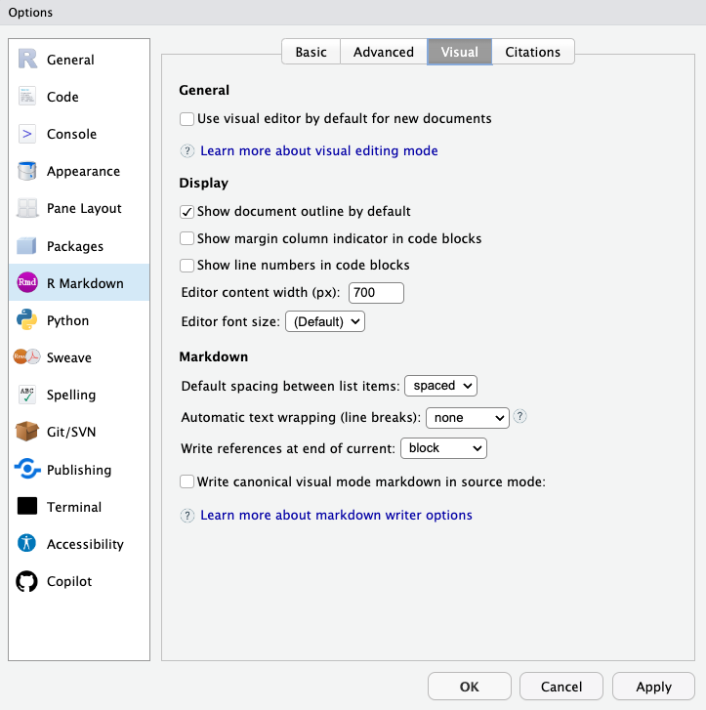The image size is (706, 710).
Task: Enable visual editor by default for new documents
Action: click(187, 119)
